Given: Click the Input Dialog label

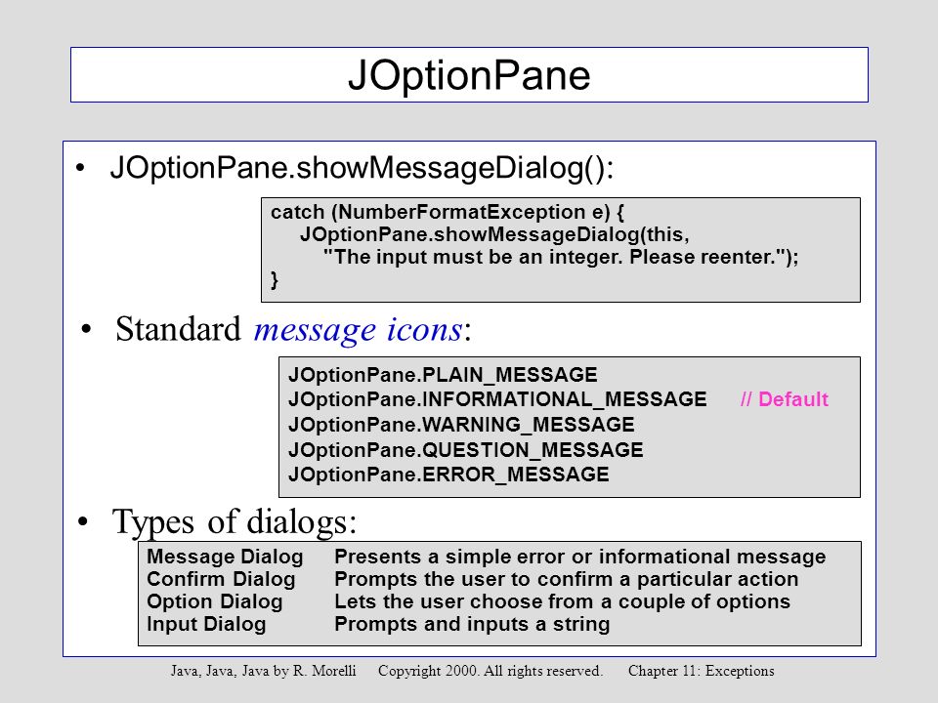Looking at the screenshot, I should click(206, 624).
